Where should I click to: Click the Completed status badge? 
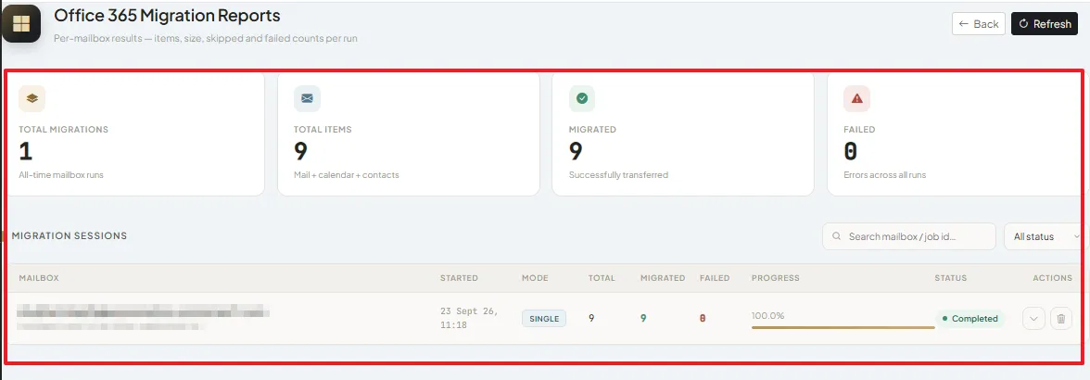pos(970,319)
